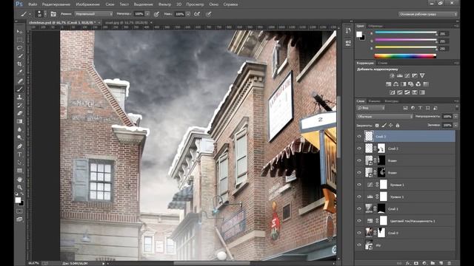The height and width of the screenshot is (266, 474).
Task: Hide the Уровни 1 levels layer
Action: [x=359, y=197]
